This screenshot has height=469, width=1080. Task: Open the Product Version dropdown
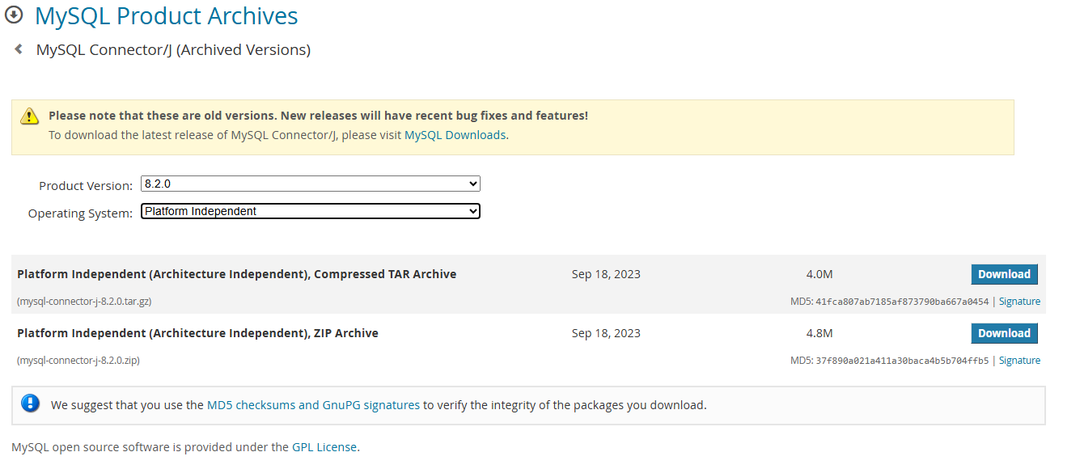(x=310, y=184)
